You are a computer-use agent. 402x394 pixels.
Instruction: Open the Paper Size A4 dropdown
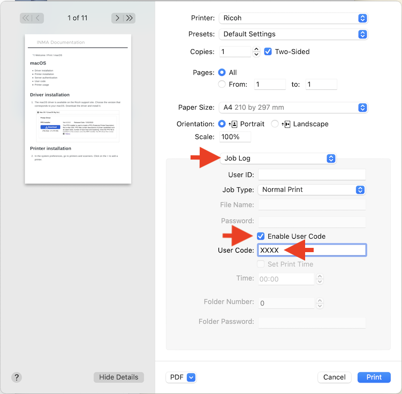(x=293, y=107)
